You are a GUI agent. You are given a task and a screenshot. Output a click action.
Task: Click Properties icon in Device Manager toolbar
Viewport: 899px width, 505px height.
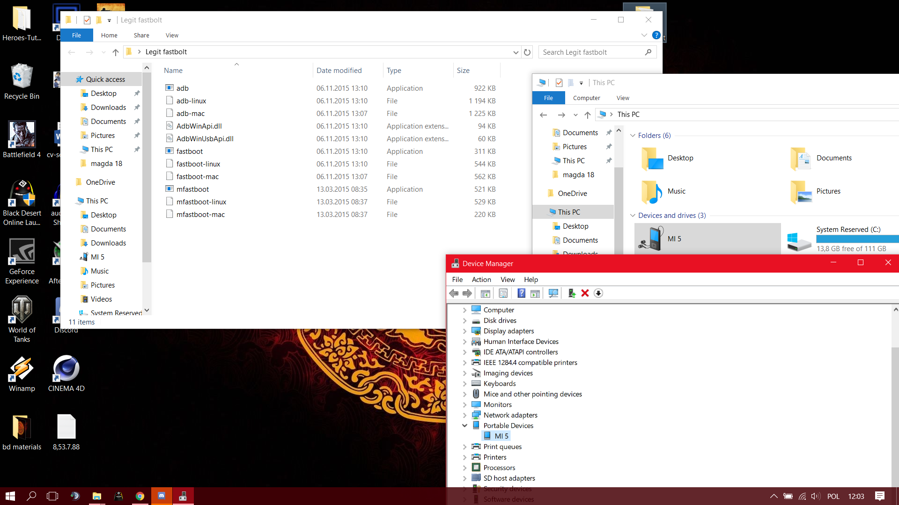(x=503, y=293)
